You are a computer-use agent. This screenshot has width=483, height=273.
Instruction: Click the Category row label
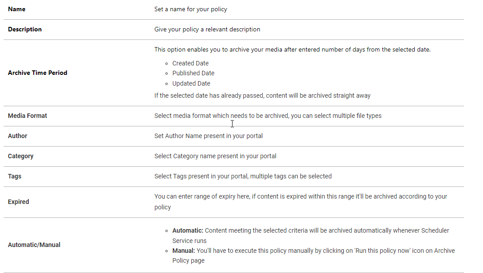[21, 156]
